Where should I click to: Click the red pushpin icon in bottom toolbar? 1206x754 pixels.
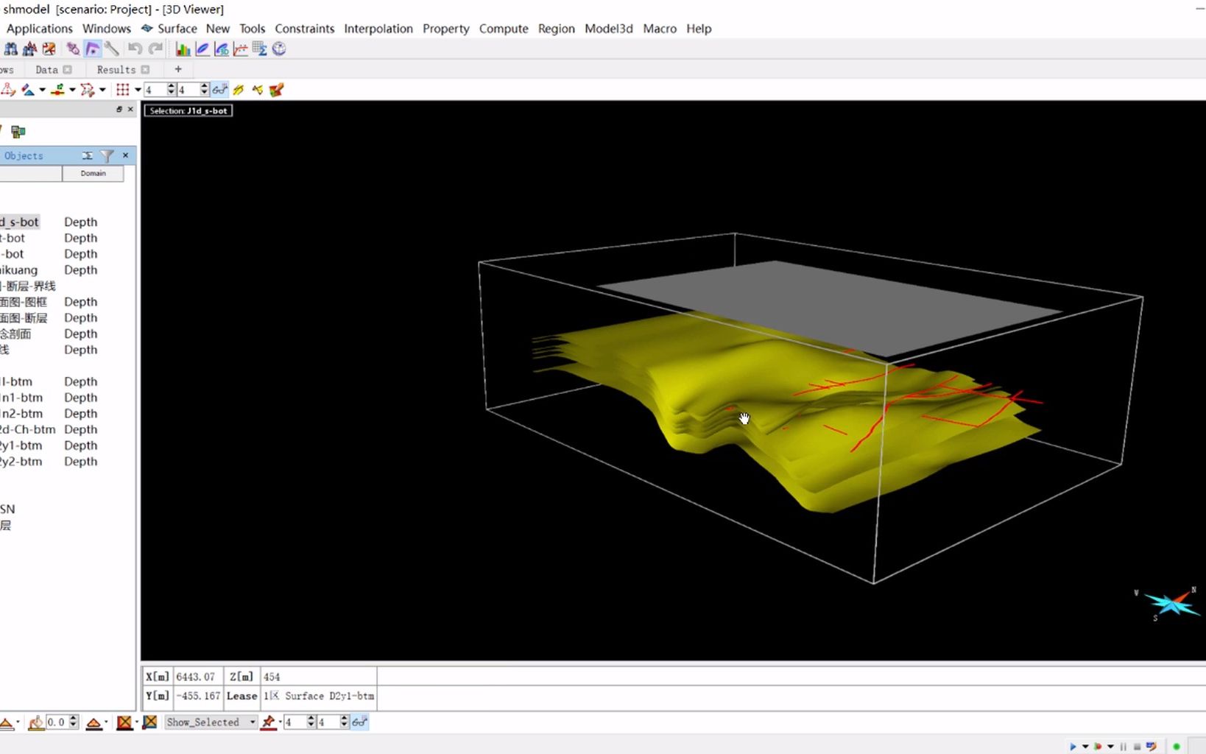click(x=268, y=722)
